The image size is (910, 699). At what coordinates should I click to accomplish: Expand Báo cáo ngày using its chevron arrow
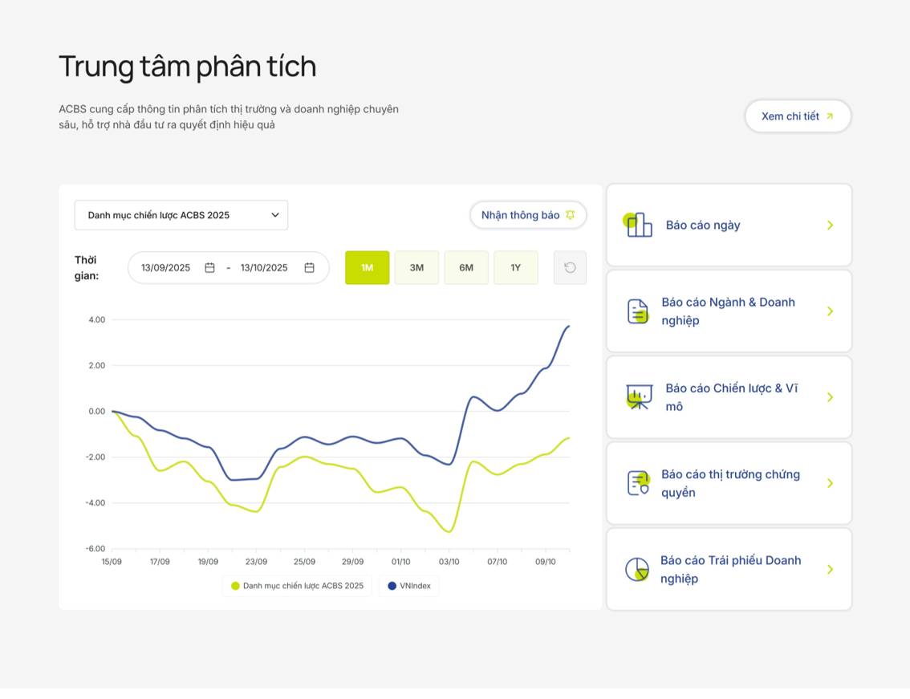coord(830,226)
